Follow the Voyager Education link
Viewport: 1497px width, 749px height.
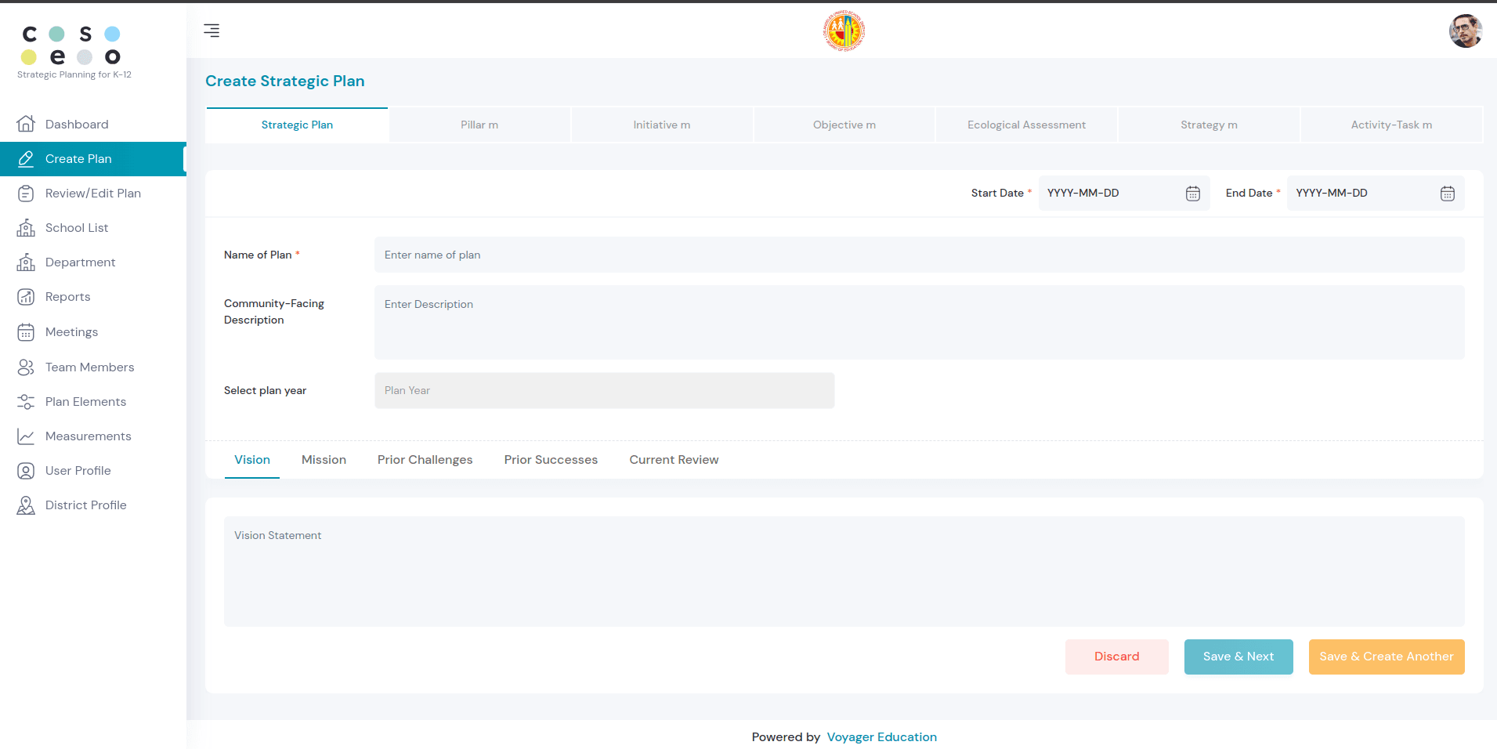click(x=881, y=736)
